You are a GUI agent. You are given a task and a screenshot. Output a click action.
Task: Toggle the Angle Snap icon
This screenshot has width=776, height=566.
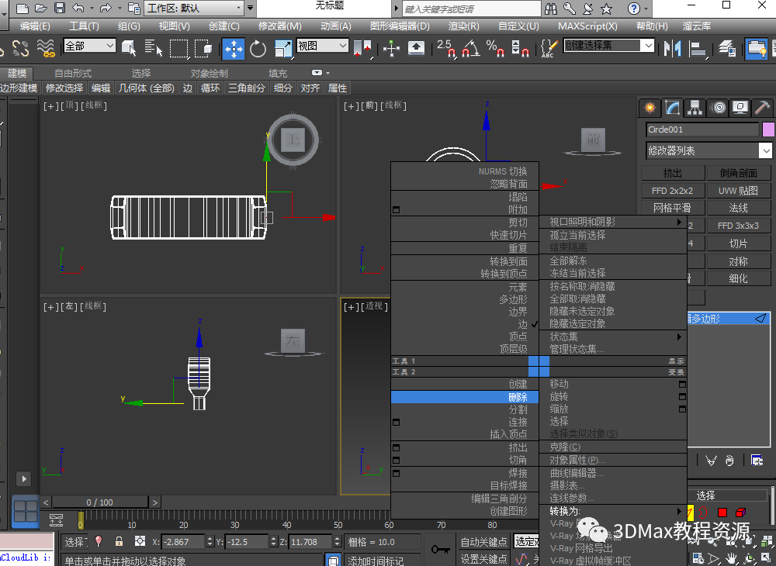click(470, 48)
